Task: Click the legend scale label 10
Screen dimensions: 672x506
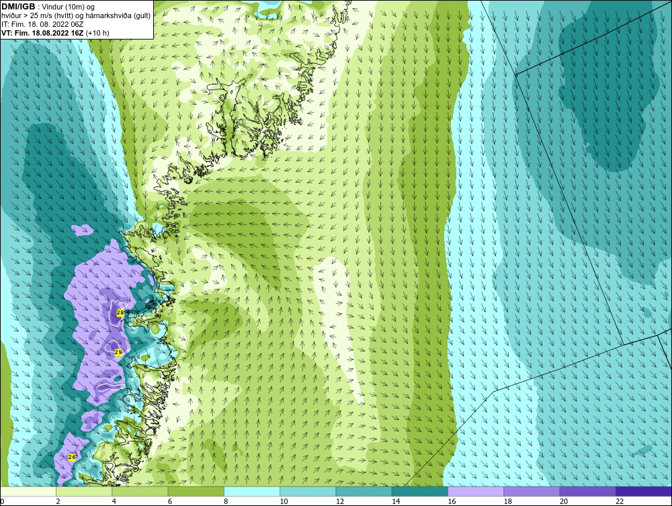Action: 284,501
